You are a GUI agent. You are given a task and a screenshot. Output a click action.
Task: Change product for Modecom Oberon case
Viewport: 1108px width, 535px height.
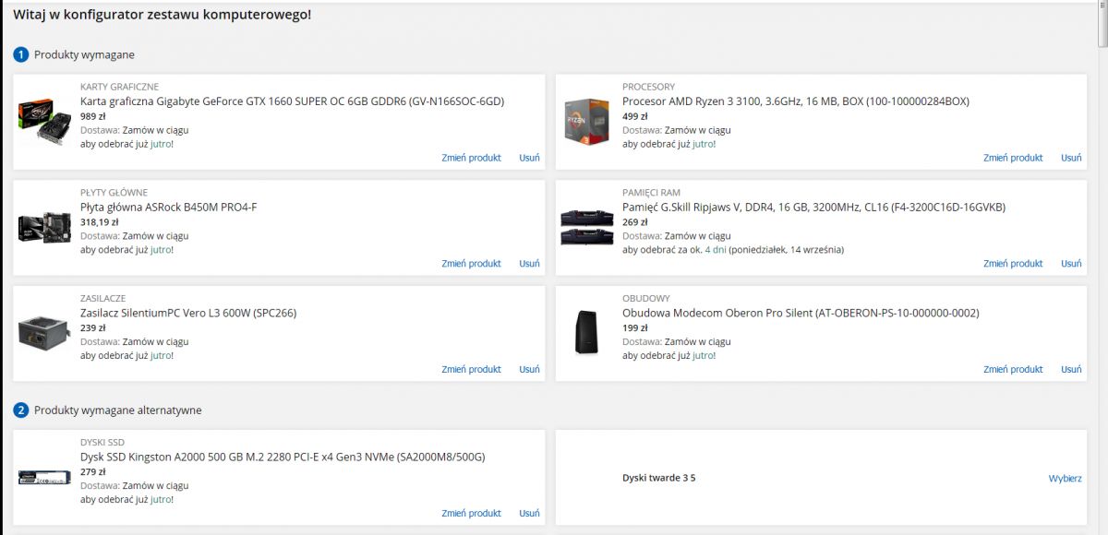point(1013,370)
